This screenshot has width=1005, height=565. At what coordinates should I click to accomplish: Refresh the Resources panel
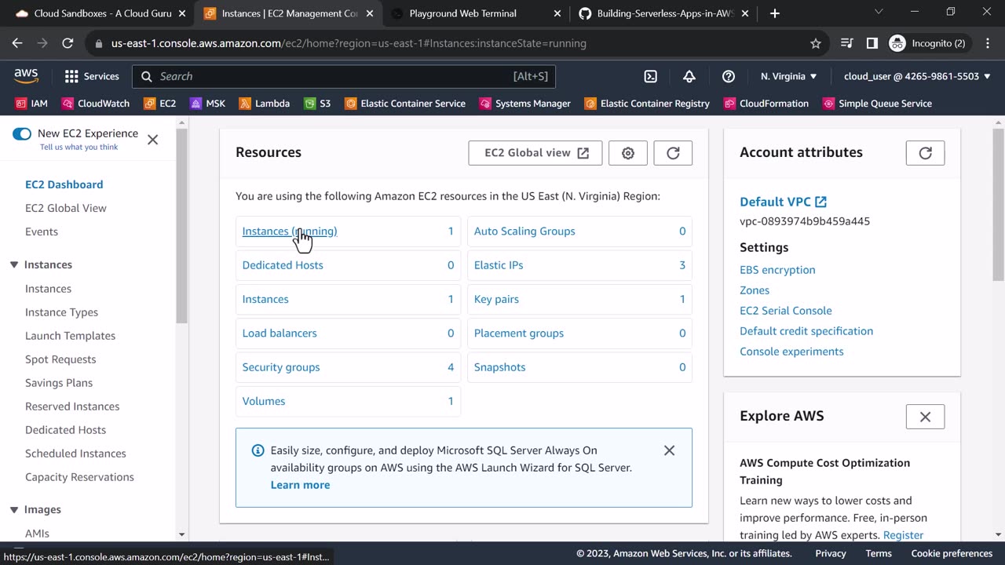pyautogui.click(x=673, y=153)
